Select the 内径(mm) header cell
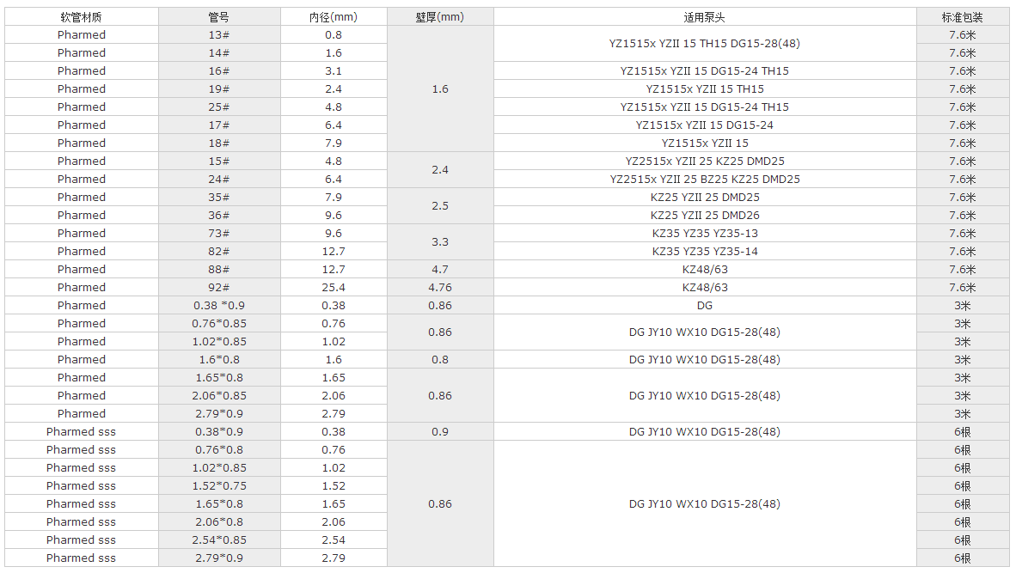Viewport: 1016px width, 573px height. (334, 17)
